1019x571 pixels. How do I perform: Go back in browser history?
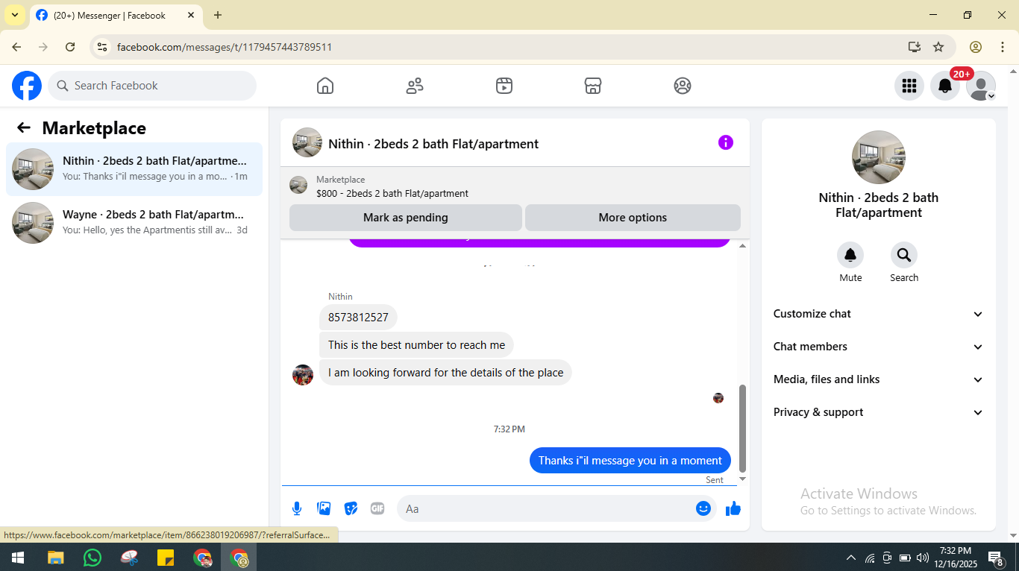pos(16,47)
